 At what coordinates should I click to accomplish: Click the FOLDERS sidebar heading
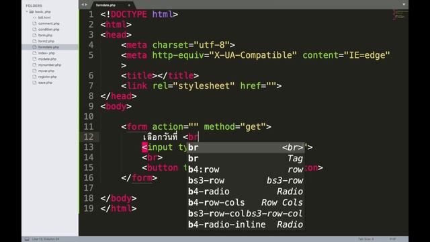click(34, 6)
